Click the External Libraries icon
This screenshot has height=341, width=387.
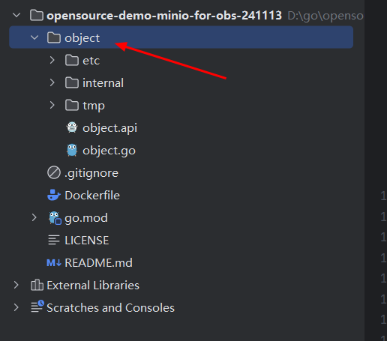pos(37,285)
